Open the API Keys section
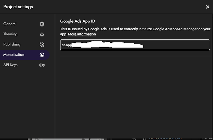Screen dimensions: 213x140 (25, 65)
